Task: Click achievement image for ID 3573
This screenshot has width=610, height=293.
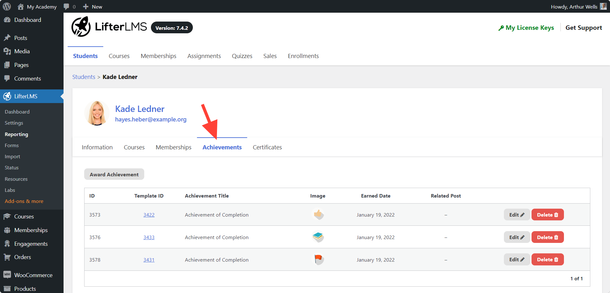Action: point(318,215)
